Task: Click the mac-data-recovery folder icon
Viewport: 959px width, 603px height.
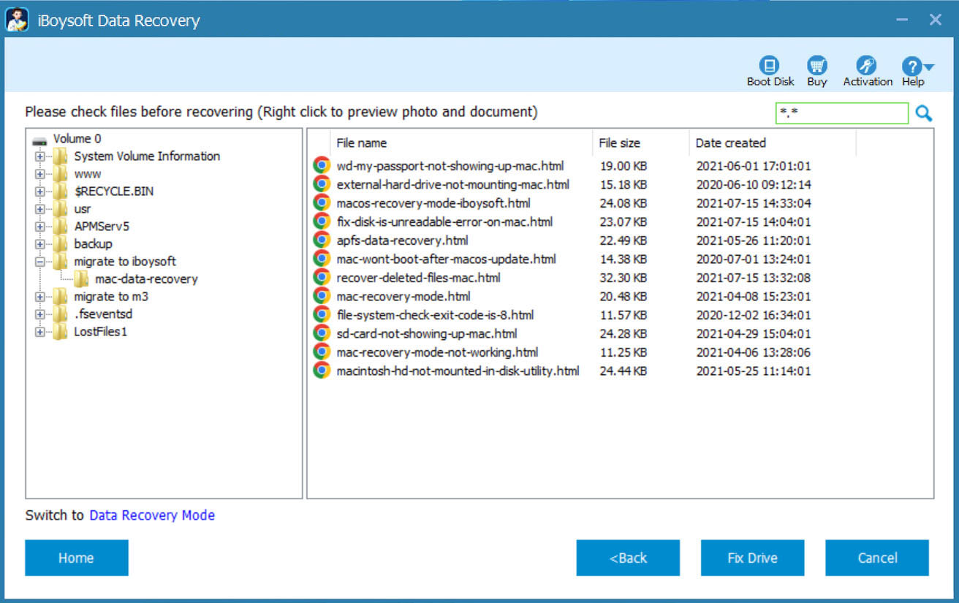Action: click(x=83, y=278)
